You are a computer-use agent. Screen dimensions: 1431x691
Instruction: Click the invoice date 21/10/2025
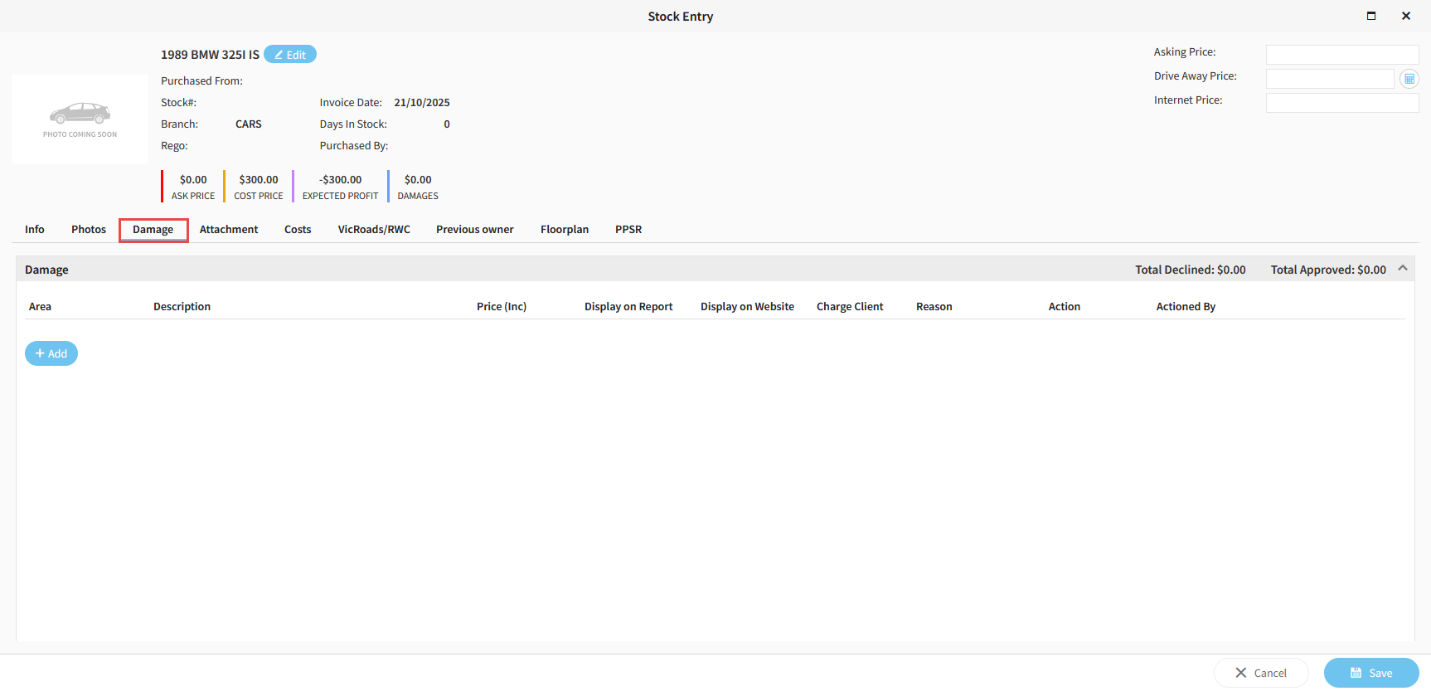click(422, 103)
